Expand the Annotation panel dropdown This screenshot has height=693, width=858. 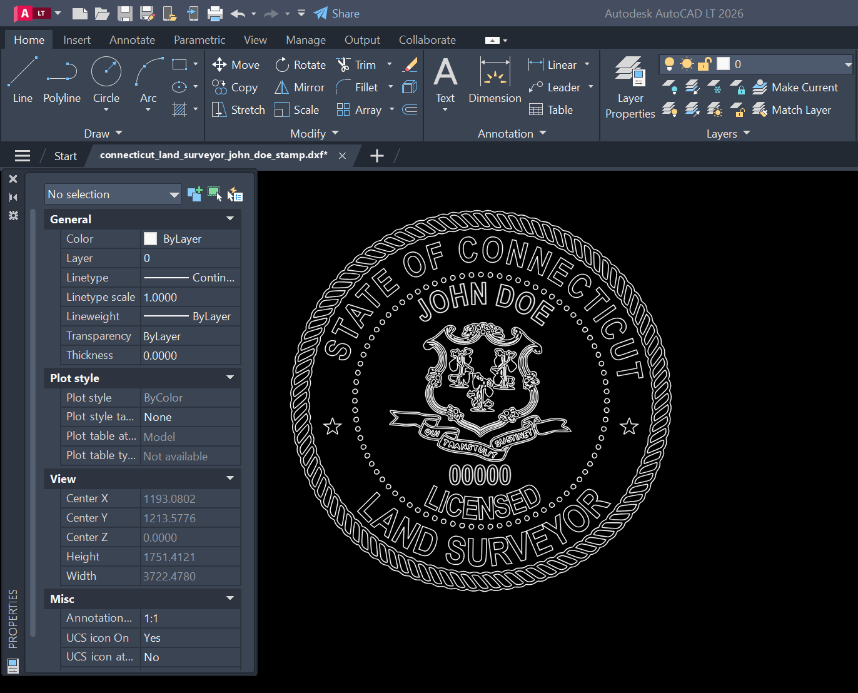tap(512, 133)
